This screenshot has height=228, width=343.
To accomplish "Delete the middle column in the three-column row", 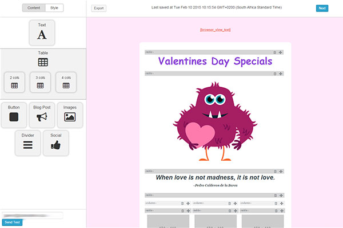I will (229, 203).
